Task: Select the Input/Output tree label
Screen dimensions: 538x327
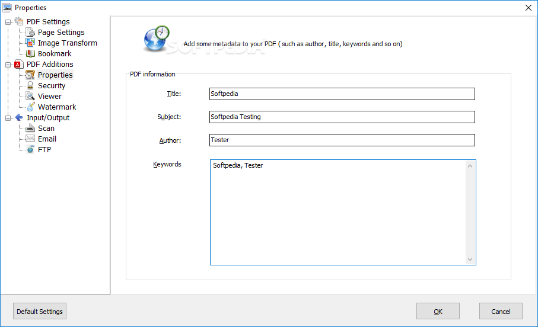Action: click(48, 117)
